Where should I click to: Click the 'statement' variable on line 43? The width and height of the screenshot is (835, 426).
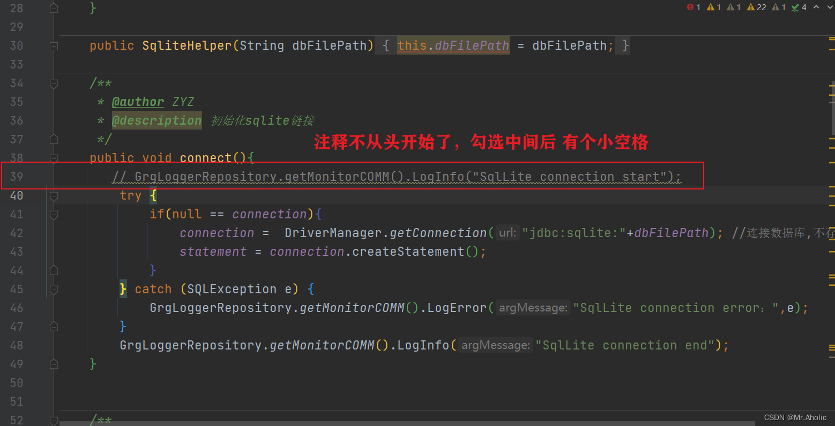tap(213, 252)
